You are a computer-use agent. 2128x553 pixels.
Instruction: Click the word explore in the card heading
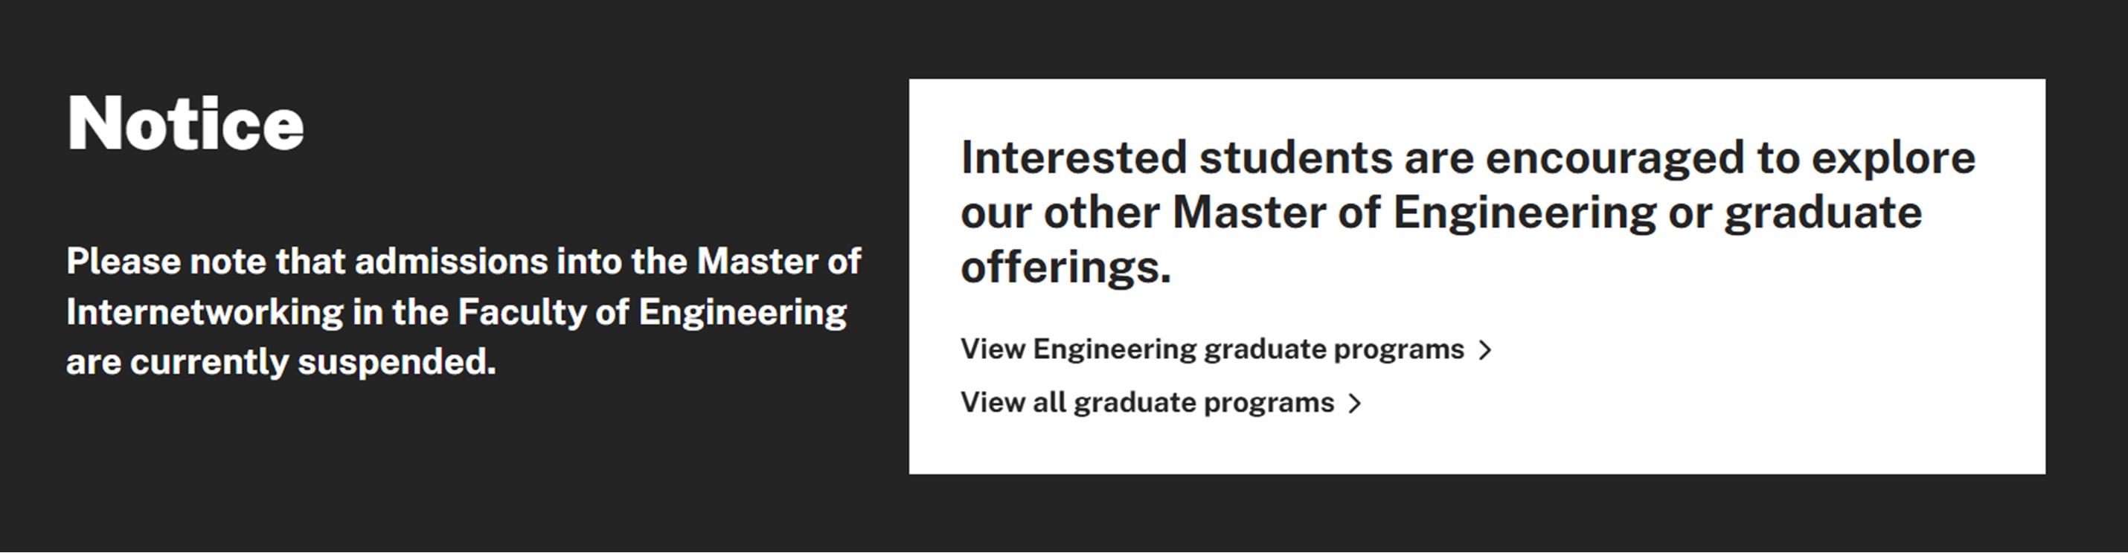pos(1894,158)
